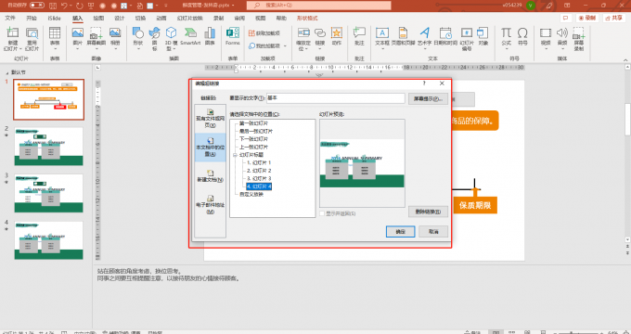The image size is (631, 334).
Task: Click the SmartArt icon in ribbon
Action: point(190,36)
